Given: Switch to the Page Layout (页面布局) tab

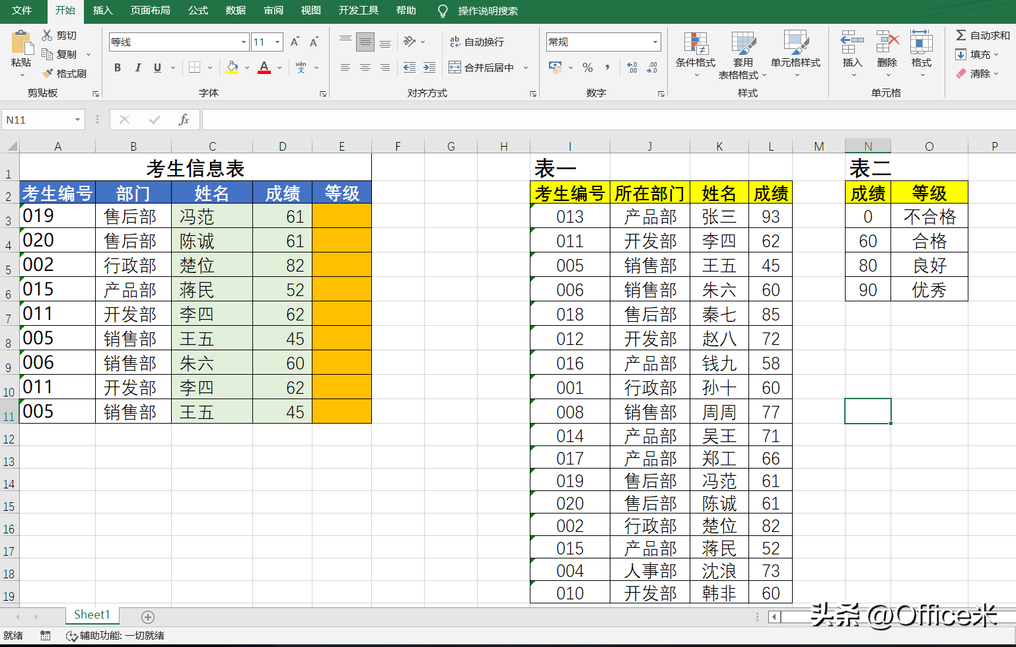Looking at the screenshot, I should 151,11.
